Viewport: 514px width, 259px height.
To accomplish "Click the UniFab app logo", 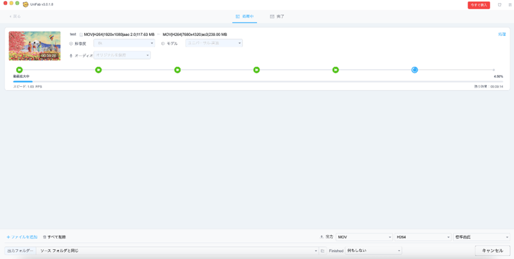I will tap(26, 4).
